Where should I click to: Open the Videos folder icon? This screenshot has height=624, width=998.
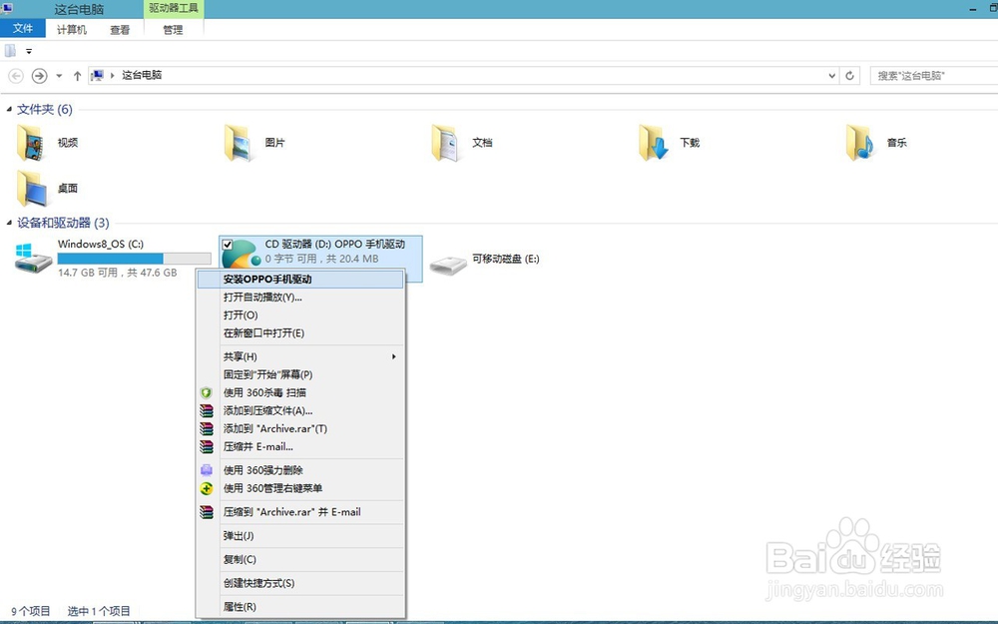31,143
